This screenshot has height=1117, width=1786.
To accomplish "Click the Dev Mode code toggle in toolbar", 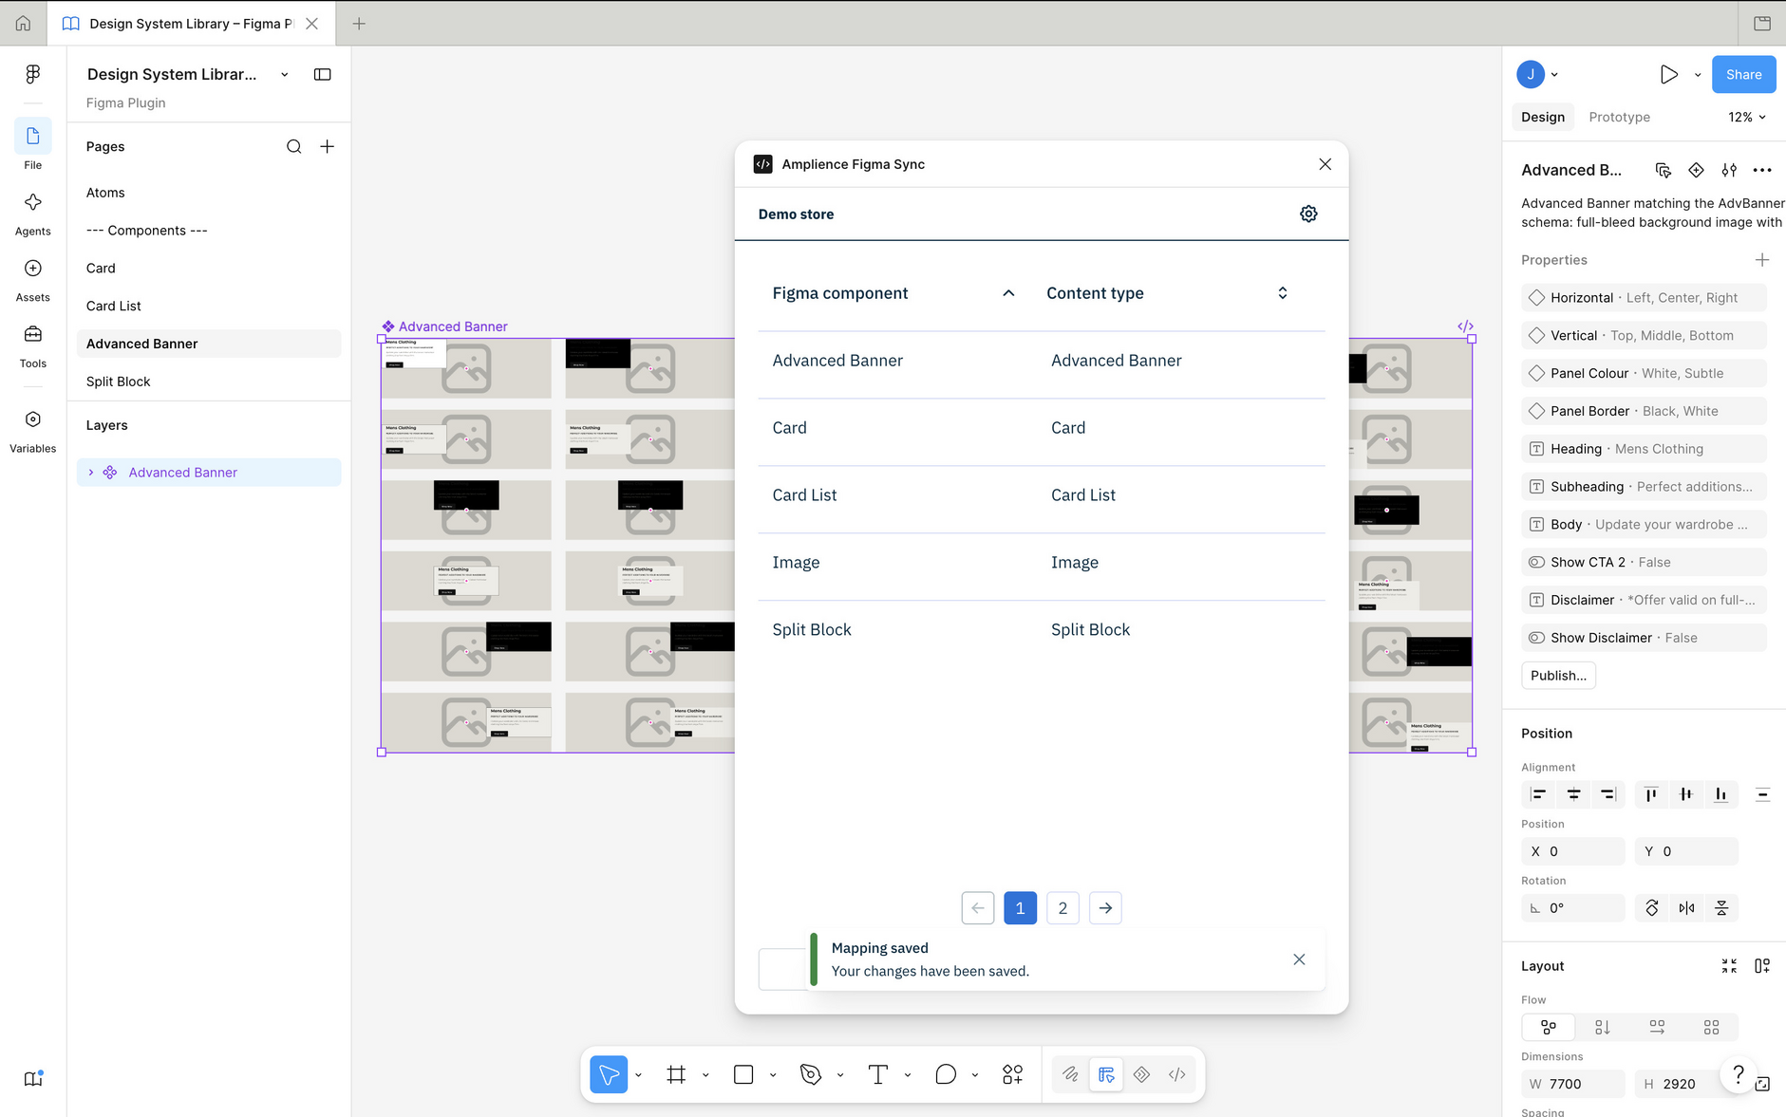I will (x=1177, y=1074).
